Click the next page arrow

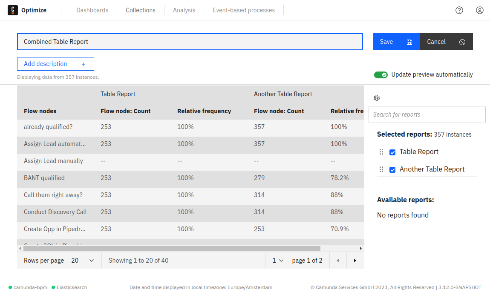355,260
